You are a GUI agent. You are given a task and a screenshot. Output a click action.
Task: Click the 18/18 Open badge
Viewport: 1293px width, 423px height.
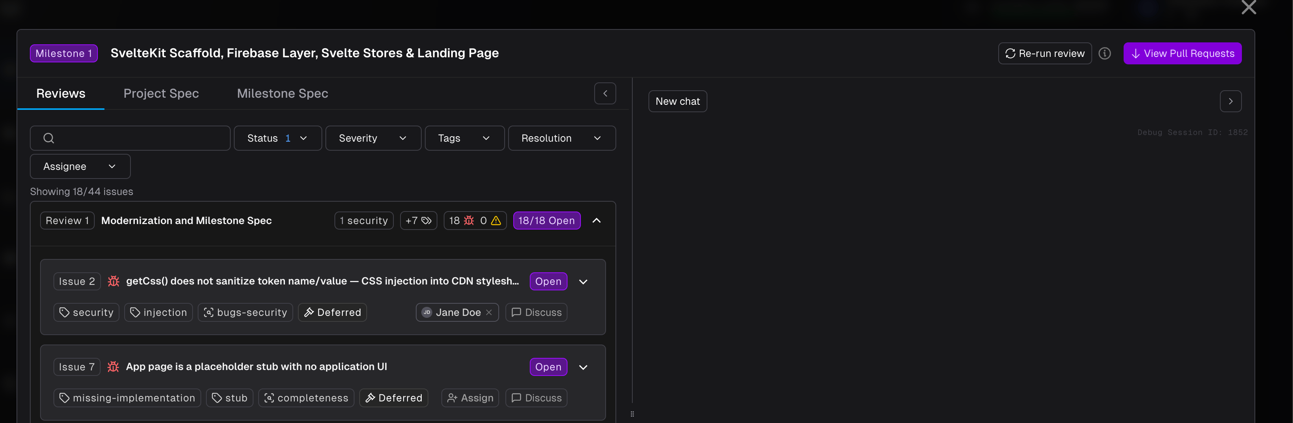click(547, 221)
